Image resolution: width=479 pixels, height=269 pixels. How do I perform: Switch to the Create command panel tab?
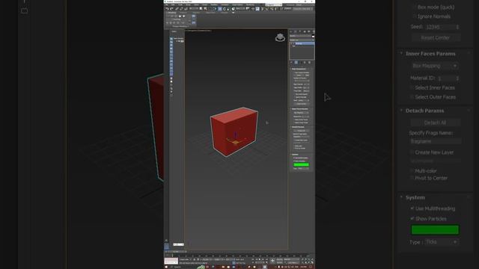click(x=291, y=31)
